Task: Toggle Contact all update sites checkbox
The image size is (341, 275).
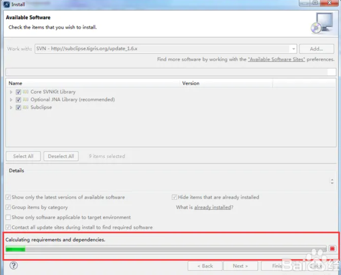Action: coord(8,227)
